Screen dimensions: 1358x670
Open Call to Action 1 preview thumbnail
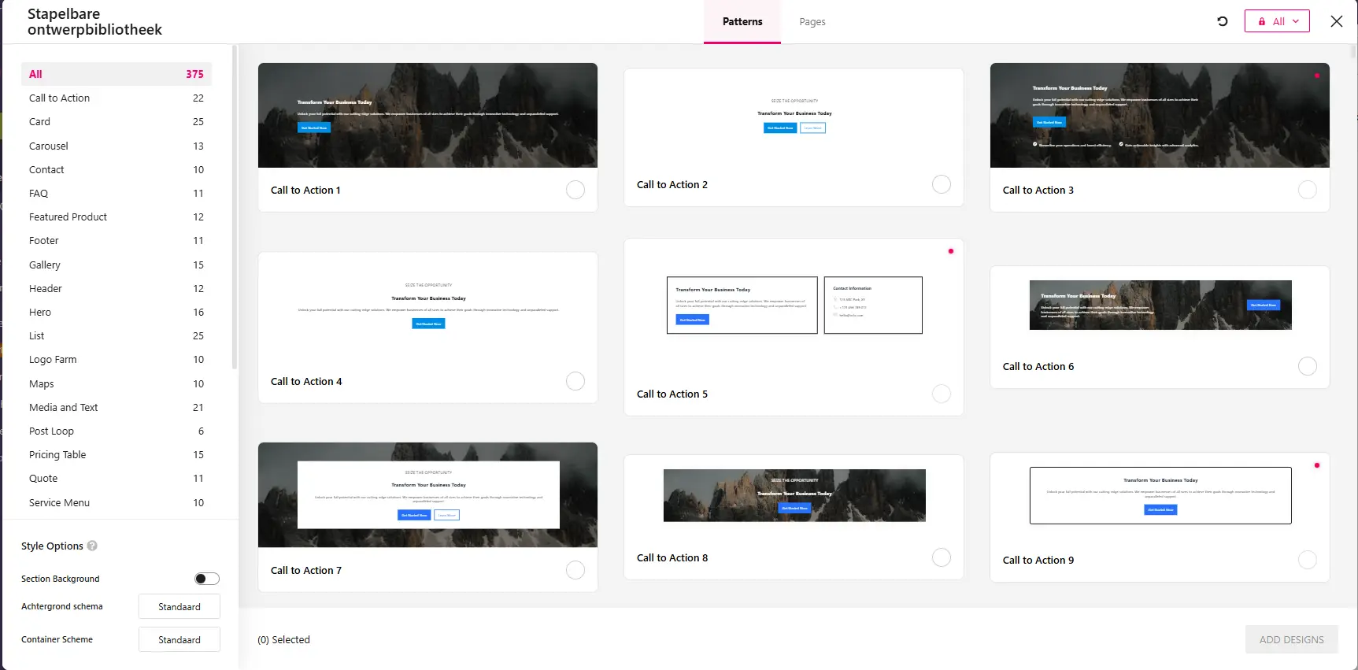[427, 115]
